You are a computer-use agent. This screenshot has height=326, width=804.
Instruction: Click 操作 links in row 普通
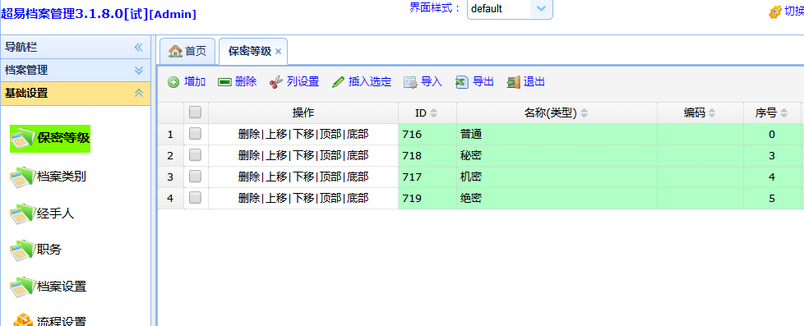pyautogui.click(x=303, y=135)
